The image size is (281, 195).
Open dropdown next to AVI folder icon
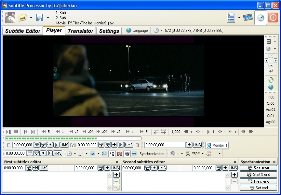(31, 18)
